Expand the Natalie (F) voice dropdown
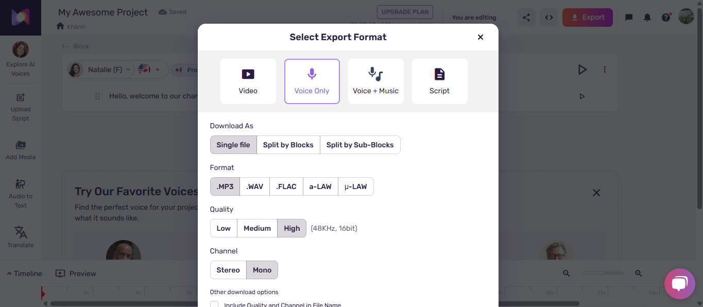Screen dimensions: 703x307 128,70
